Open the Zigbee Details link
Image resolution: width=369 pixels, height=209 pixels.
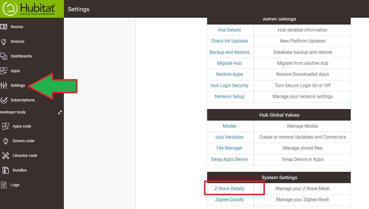(229, 199)
